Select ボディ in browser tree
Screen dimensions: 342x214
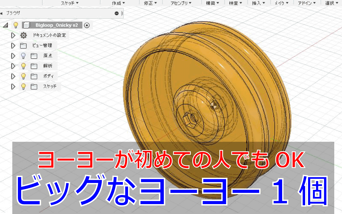(x=48, y=77)
